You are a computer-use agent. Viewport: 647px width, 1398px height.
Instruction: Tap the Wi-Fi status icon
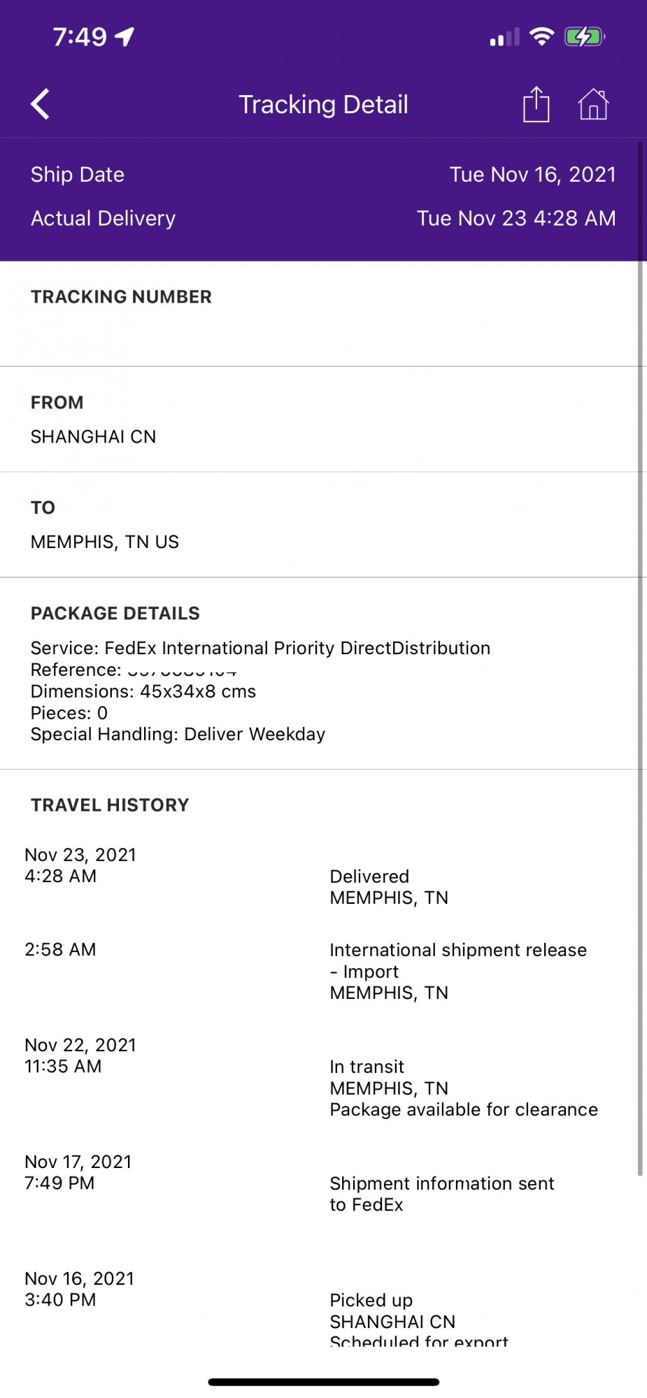(541, 36)
